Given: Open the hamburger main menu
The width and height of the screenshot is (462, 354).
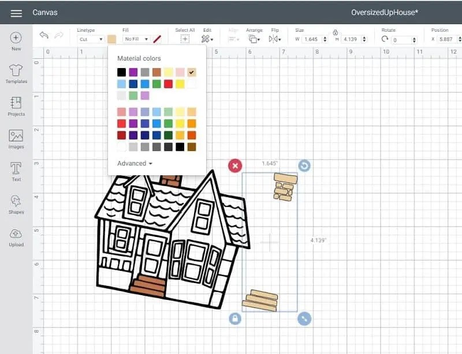Looking at the screenshot, I should [x=16, y=13].
